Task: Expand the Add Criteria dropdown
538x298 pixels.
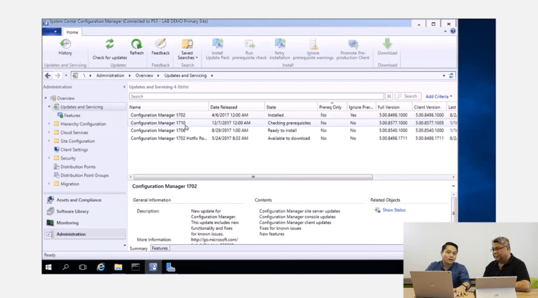Action: 439,96
